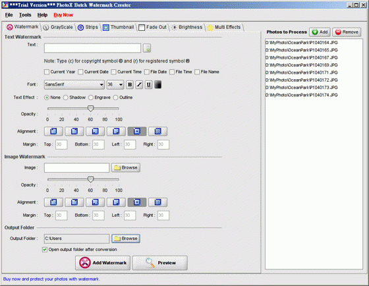This screenshot has width=369, height=286.
Task: Toggle bold text formatting
Action: click(130, 84)
